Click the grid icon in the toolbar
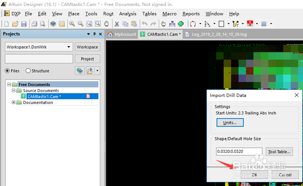Screen dimensions: 303x186 click(264, 24)
